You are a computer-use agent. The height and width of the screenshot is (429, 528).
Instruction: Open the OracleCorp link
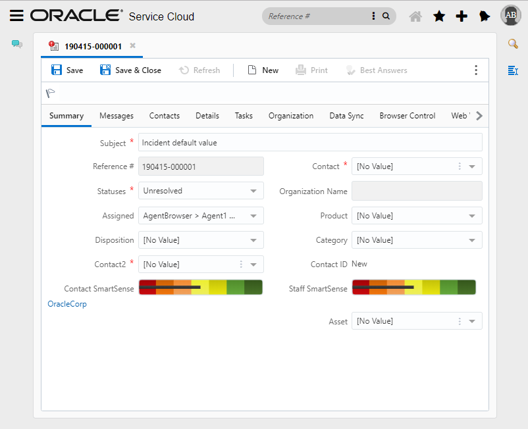[x=66, y=304]
